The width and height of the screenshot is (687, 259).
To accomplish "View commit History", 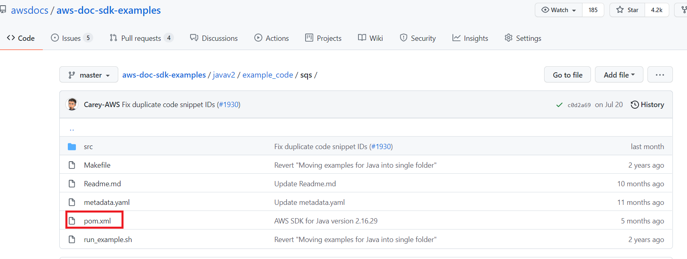I will click(x=647, y=105).
